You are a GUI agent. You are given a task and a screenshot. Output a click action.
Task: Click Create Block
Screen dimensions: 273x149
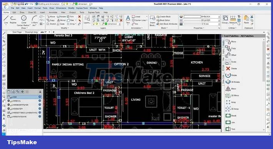[x=164, y=16]
